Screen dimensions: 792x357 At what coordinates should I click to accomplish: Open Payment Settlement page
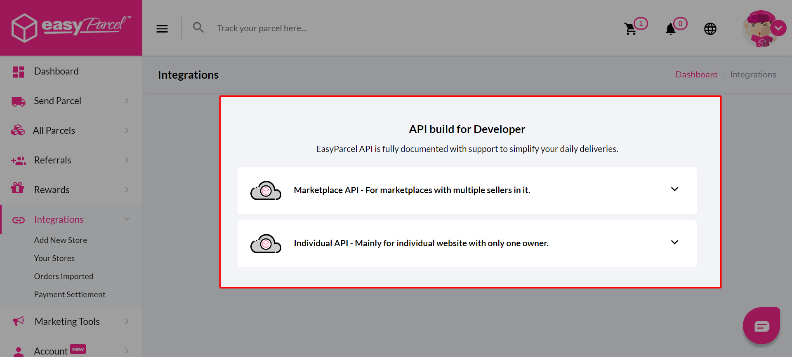(x=70, y=294)
